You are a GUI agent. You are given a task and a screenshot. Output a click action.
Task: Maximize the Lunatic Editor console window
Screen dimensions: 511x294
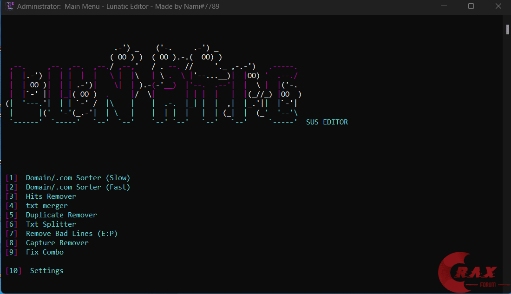coord(471,7)
